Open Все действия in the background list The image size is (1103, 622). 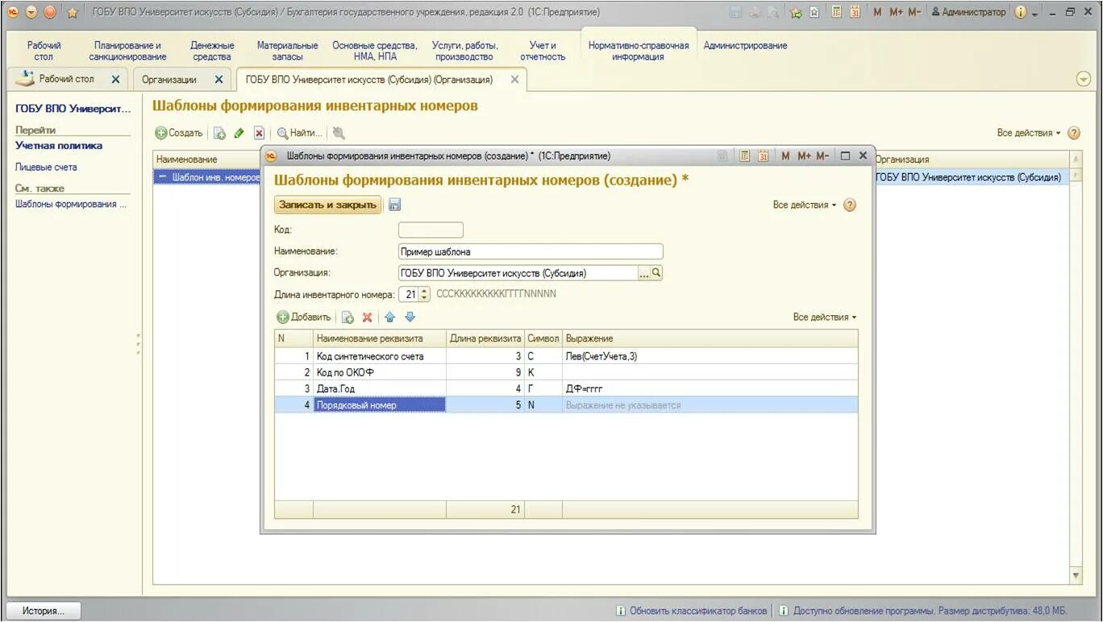tap(1029, 133)
